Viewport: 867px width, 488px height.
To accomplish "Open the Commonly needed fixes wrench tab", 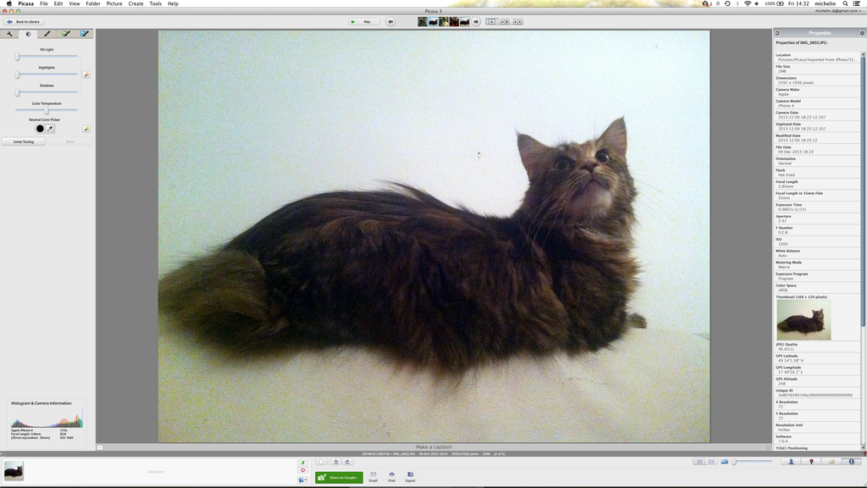I will click(9, 34).
